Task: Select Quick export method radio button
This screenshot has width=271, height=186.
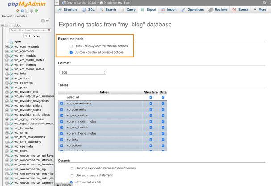Action: [71, 46]
